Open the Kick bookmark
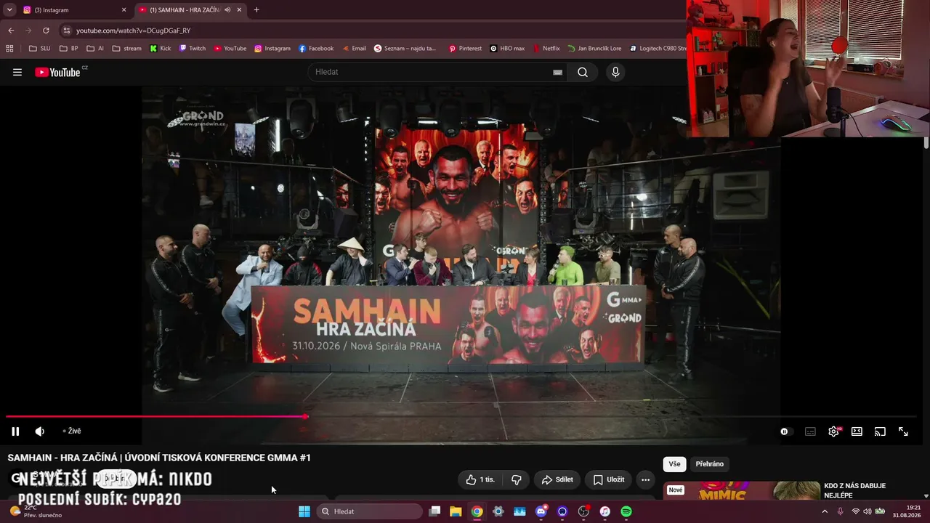The height and width of the screenshot is (523, 930). [161, 49]
